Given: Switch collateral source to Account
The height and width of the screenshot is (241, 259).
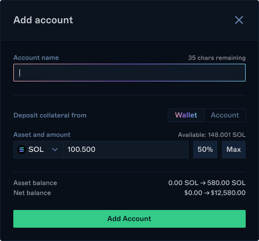Looking at the screenshot, I should 225,115.
